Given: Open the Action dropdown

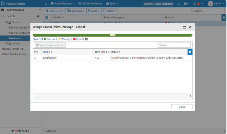Looking at the screenshot, I should pyautogui.click(x=109, y=11).
